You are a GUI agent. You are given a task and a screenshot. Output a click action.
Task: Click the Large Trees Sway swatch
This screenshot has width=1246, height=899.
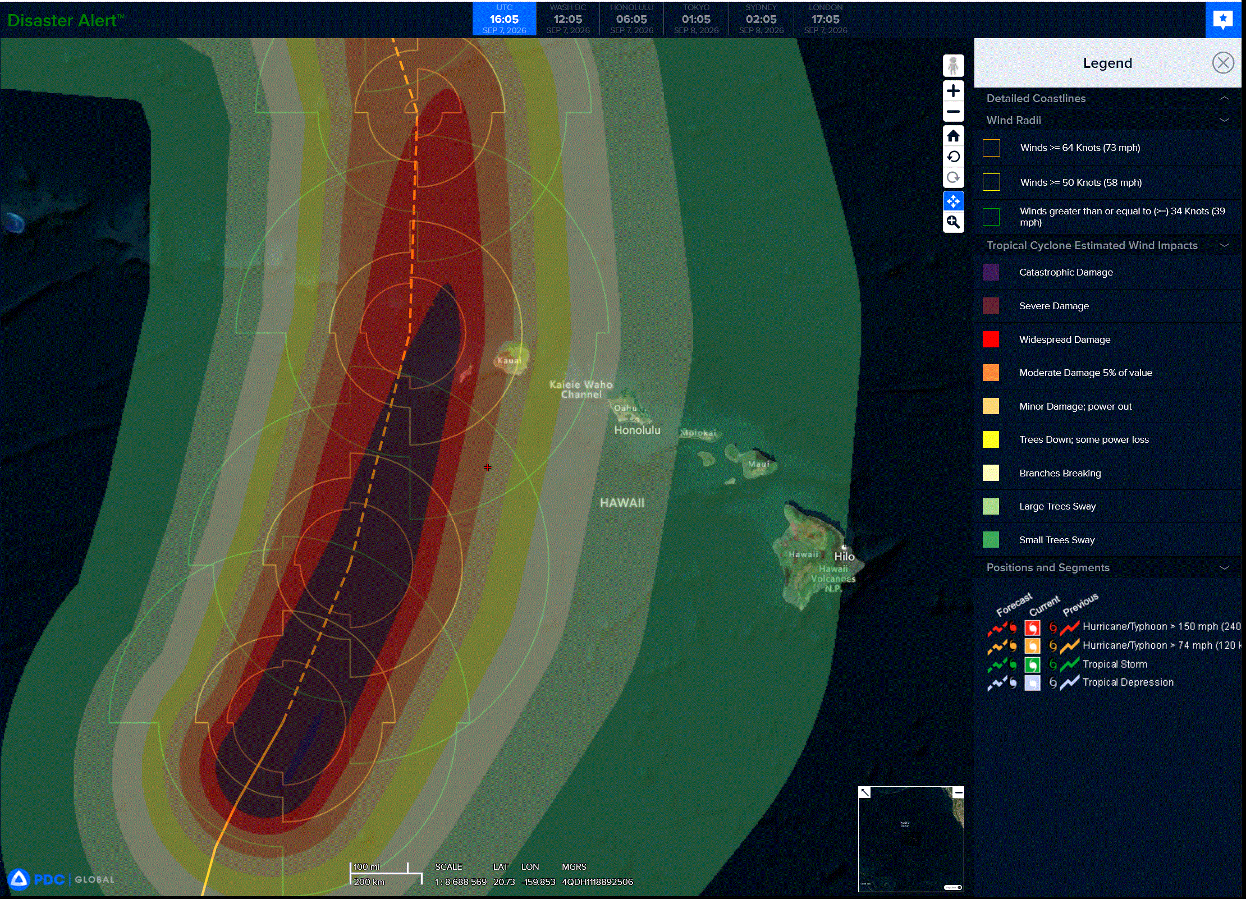(991, 506)
